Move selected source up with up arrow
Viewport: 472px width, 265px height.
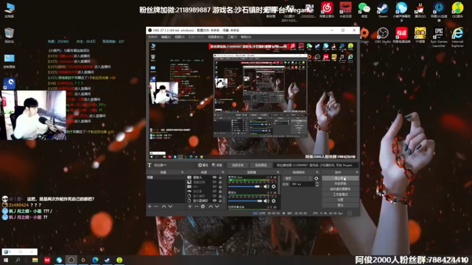pyautogui.click(x=211, y=207)
